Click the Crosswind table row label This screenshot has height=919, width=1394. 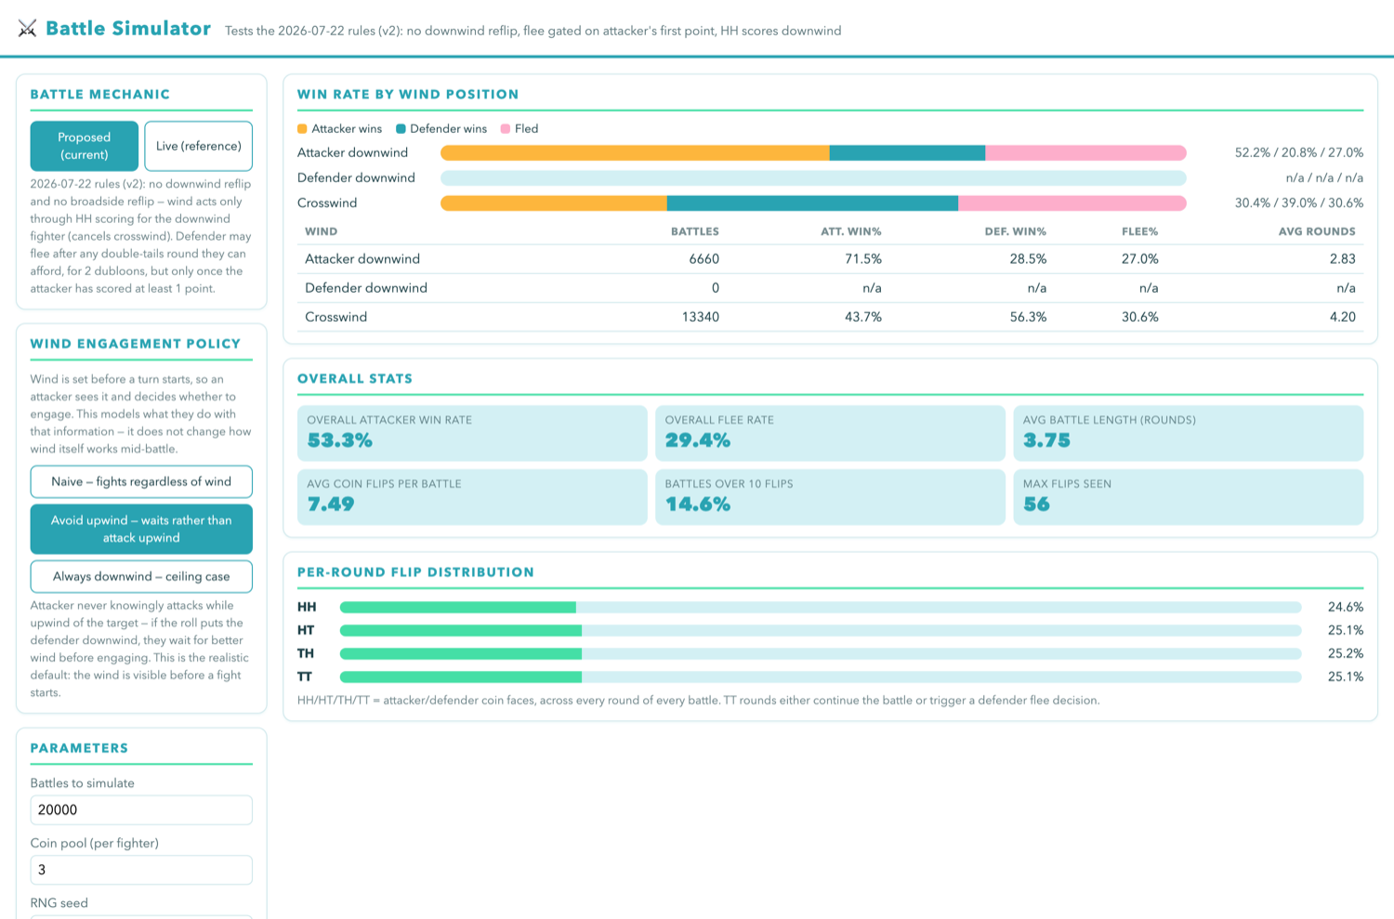coord(336,317)
